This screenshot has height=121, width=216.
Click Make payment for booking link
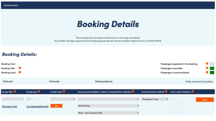[199, 81]
